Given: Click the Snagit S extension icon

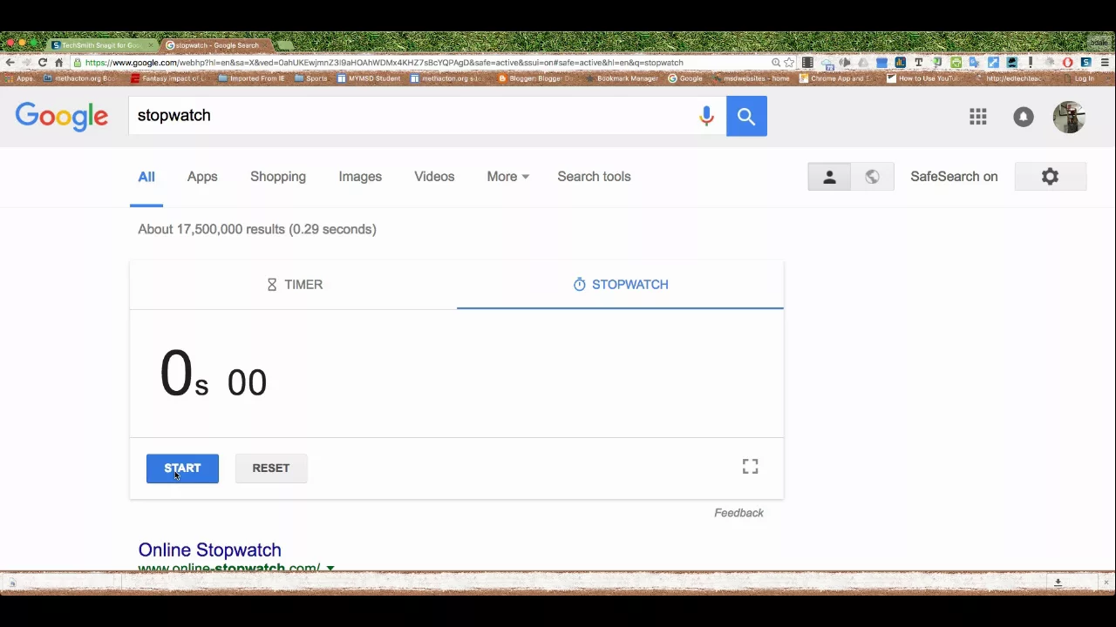Looking at the screenshot, I should [x=1085, y=63].
